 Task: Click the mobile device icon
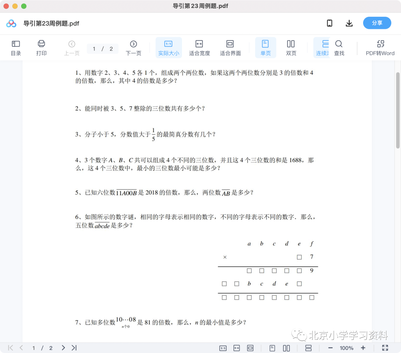tap(330, 23)
